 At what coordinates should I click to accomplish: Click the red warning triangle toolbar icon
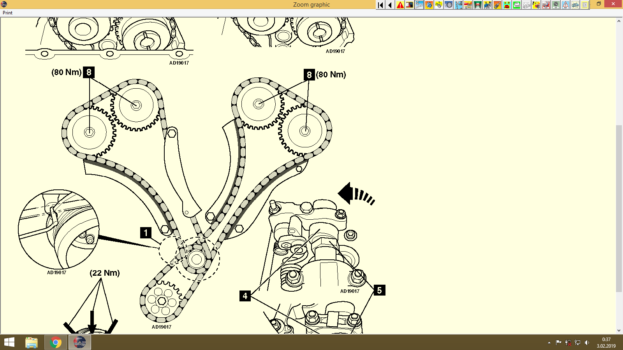(400, 5)
